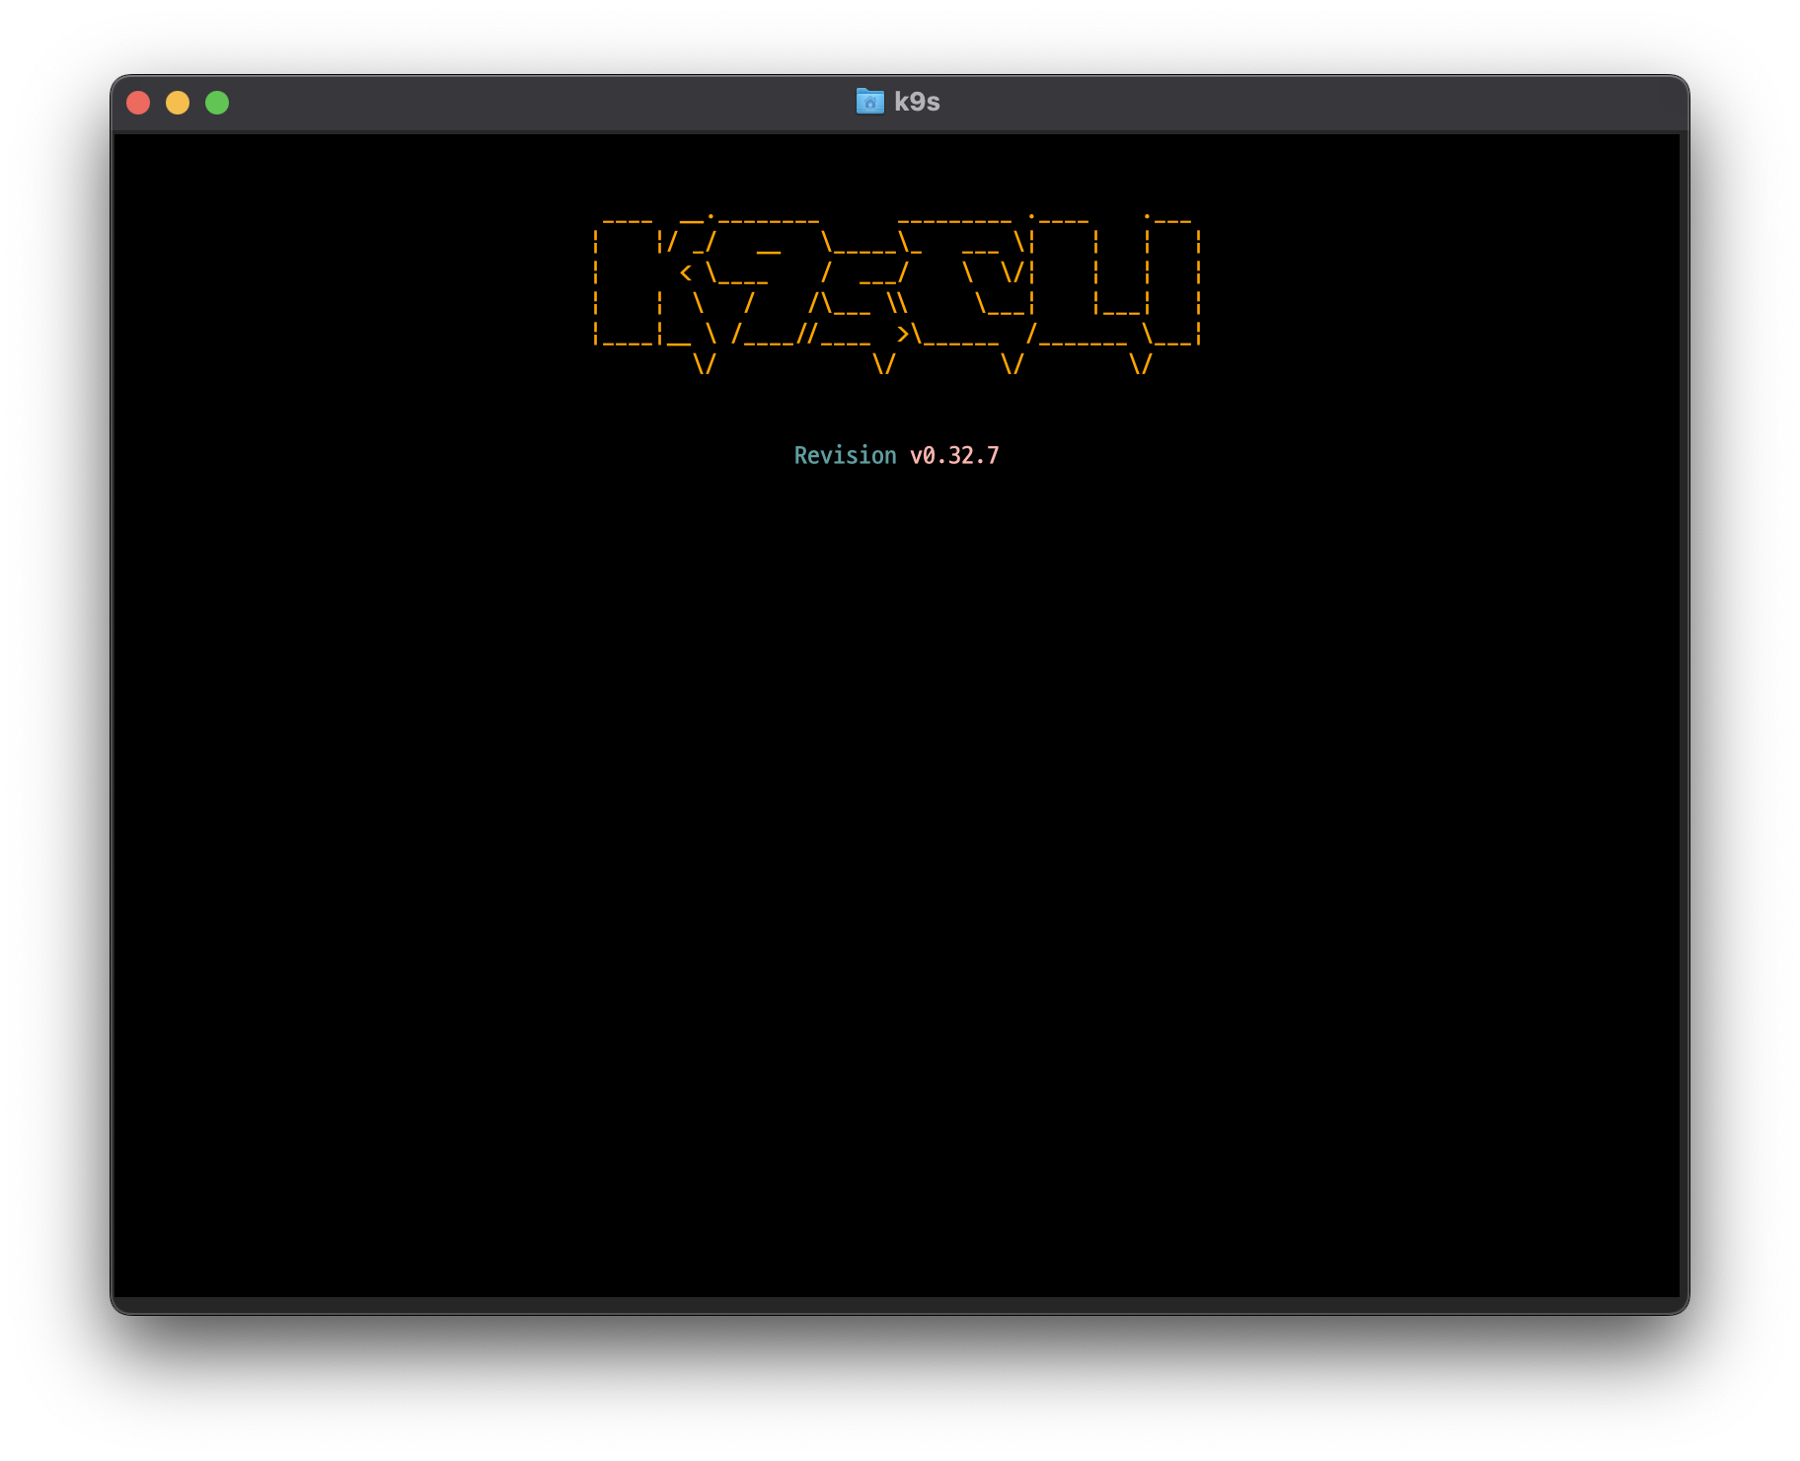Image resolution: width=1800 pixels, height=1461 pixels.
Task: Maximize the k9s window with green button
Action: [x=217, y=103]
